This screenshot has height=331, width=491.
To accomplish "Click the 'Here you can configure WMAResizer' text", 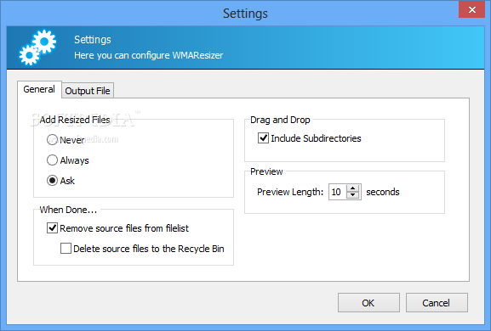I will pyautogui.click(x=148, y=55).
